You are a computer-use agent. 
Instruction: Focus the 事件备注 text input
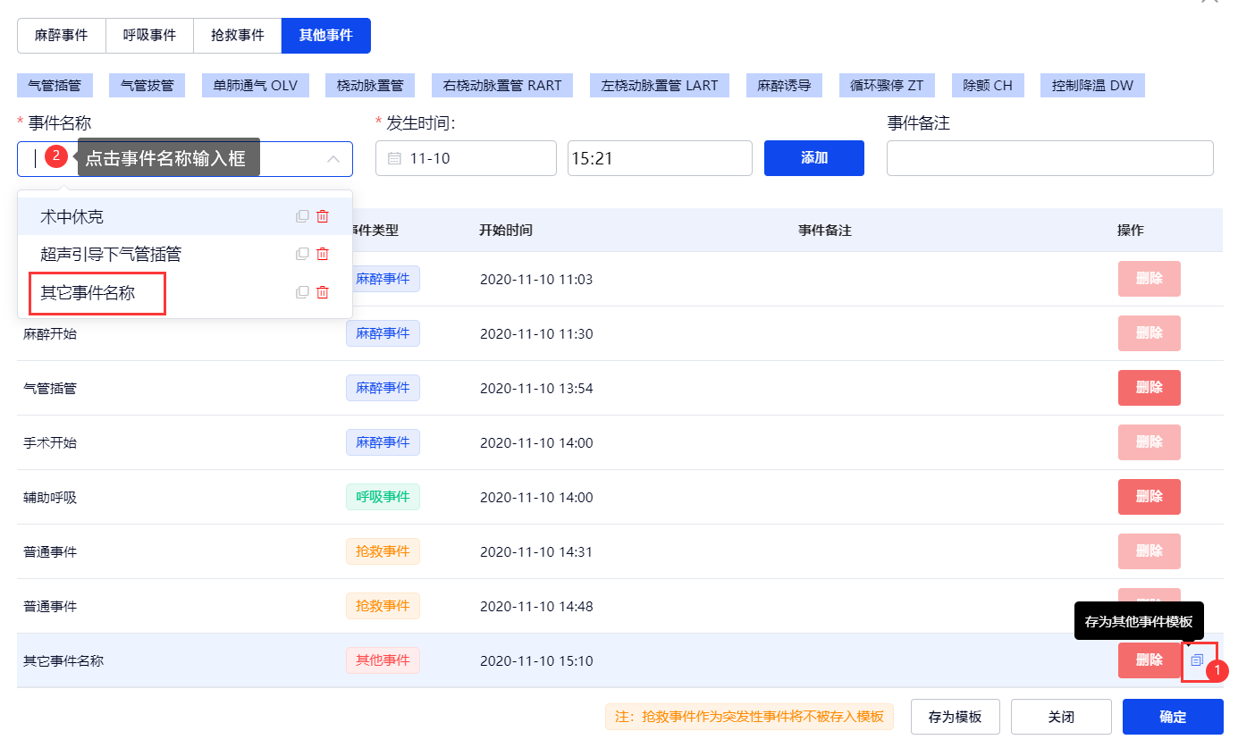tap(1050, 158)
